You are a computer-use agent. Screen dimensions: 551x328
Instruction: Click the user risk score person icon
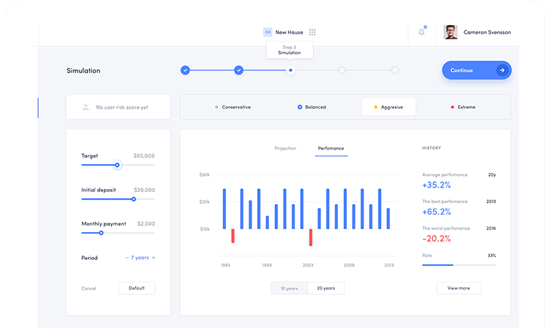click(x=85, y=107)
